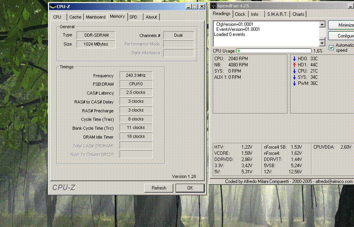Open the S.M.A.R.T. tab in SpeedFan
354x227 pixels.
click(277, 14)
